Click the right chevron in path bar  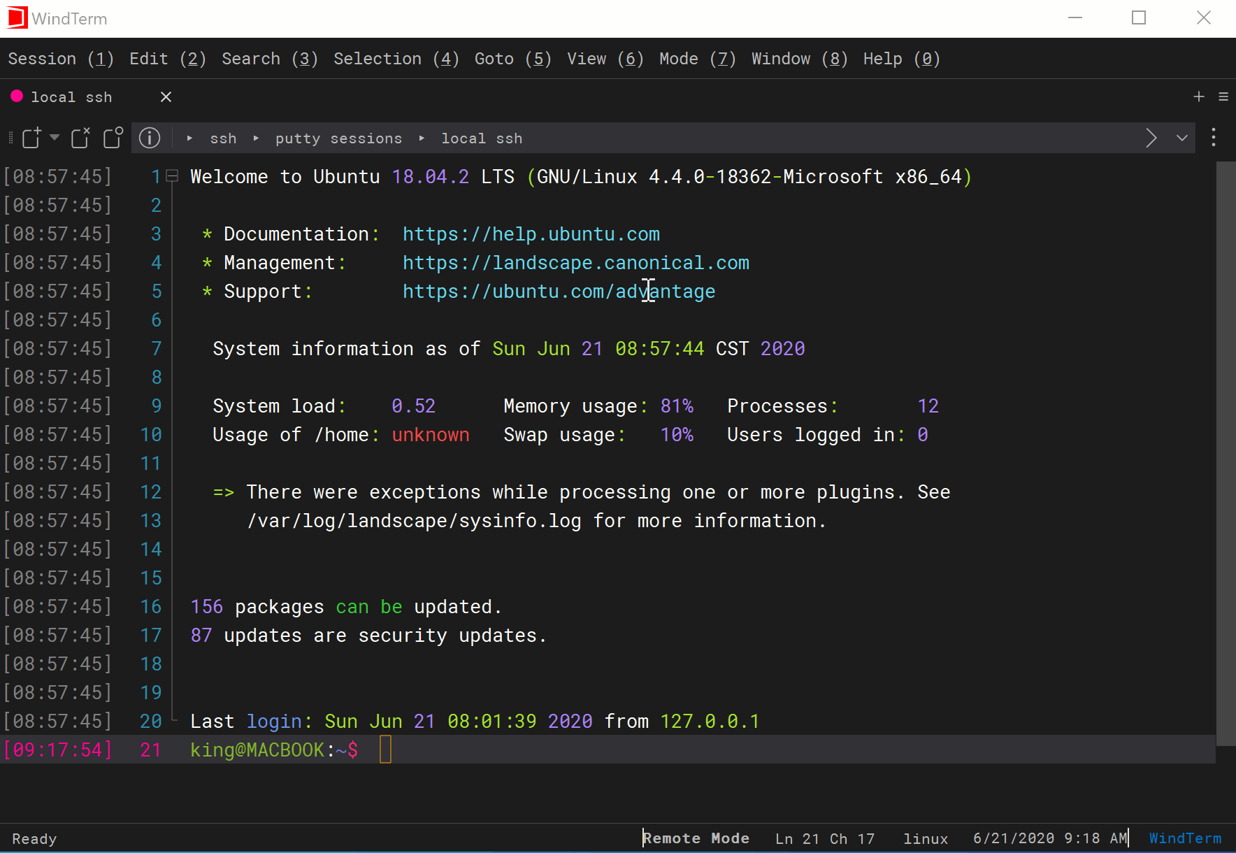(x=1151, y=138)
